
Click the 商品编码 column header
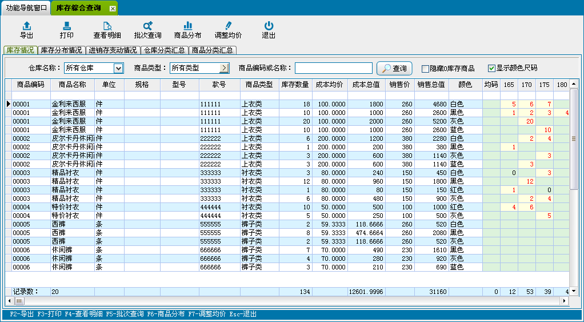tap(31, 85)
